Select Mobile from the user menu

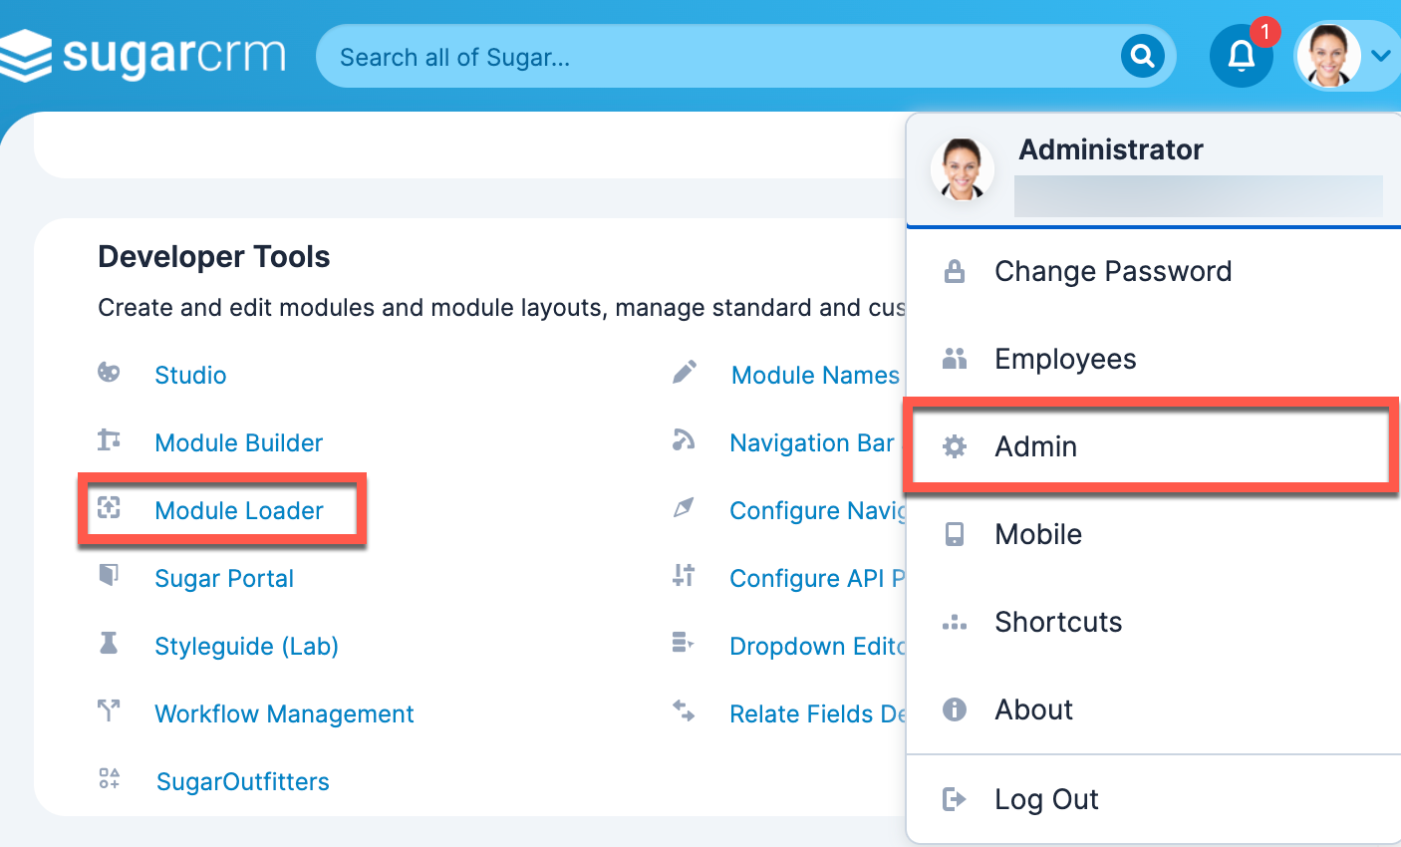click(1154, 534)
